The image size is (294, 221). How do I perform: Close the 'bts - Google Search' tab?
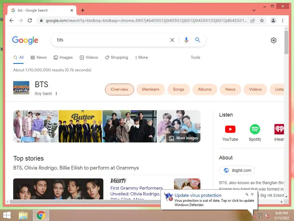(71, 10)
